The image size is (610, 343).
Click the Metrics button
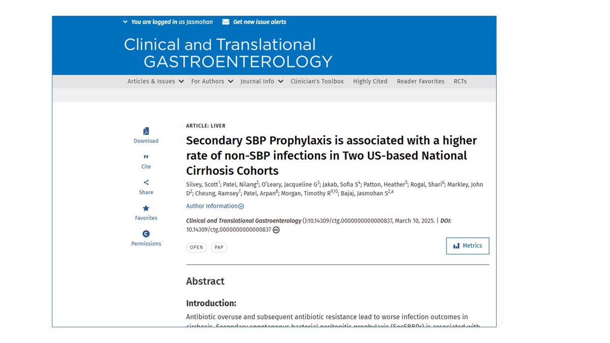468,246
